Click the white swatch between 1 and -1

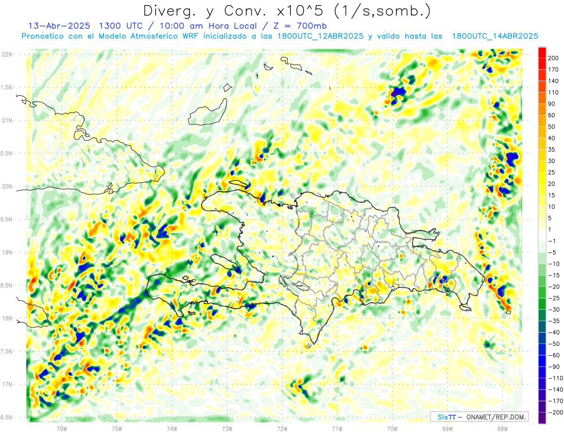tap(542, 235)
